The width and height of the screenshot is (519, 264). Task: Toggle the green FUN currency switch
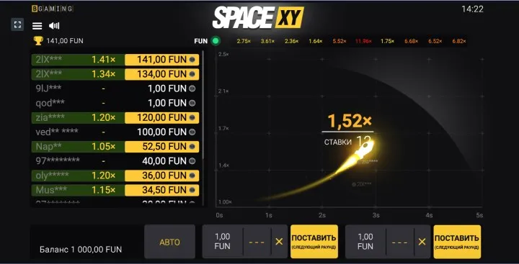pyautogui.click(x=216, y=41)
